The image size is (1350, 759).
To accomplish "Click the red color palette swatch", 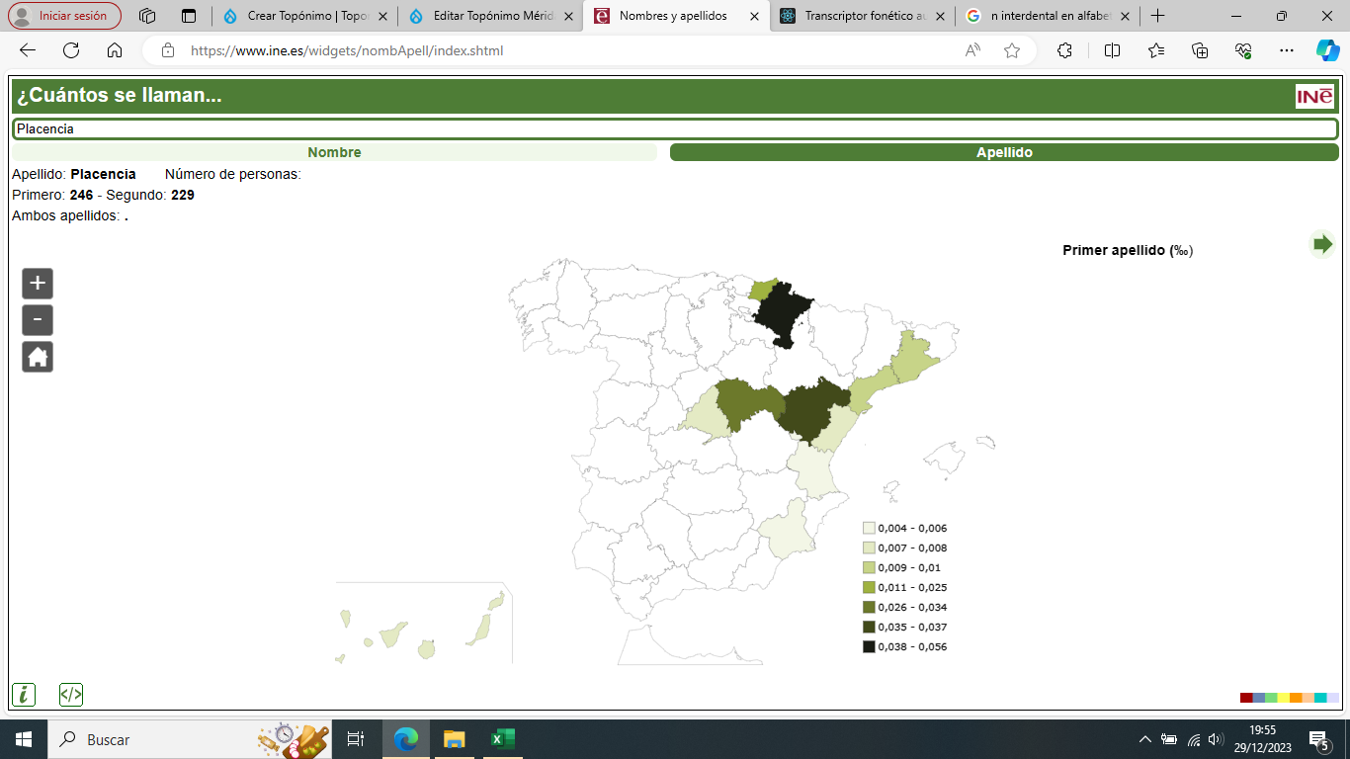I will (x=1246, y=698).
